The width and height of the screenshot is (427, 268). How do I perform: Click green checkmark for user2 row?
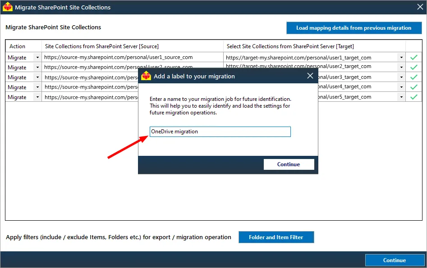[x=413, y=67]
